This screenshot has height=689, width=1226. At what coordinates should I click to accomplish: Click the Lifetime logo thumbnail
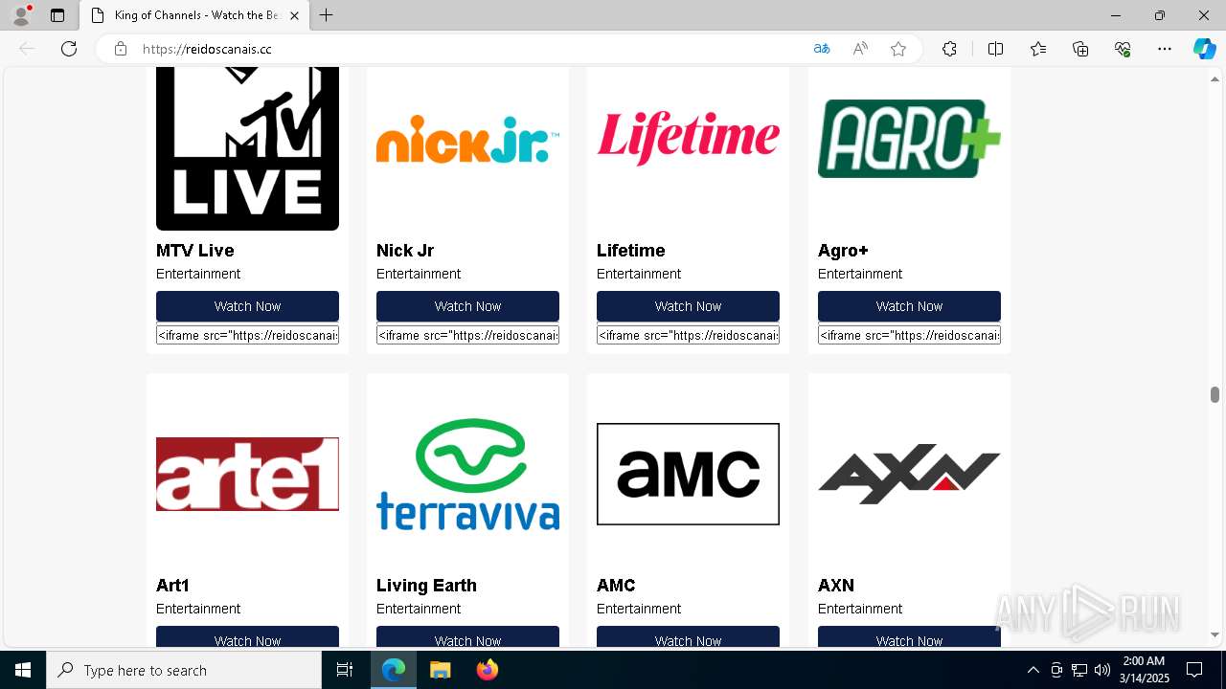pyautogui.click(x=688, y=139)
